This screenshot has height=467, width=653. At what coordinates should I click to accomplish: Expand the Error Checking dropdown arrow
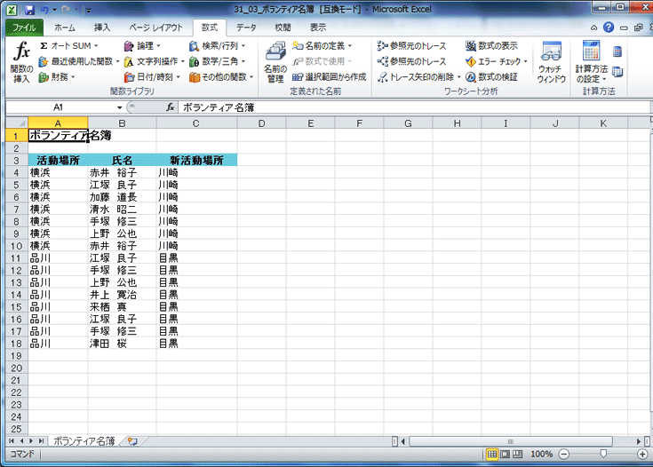(526, 61)
